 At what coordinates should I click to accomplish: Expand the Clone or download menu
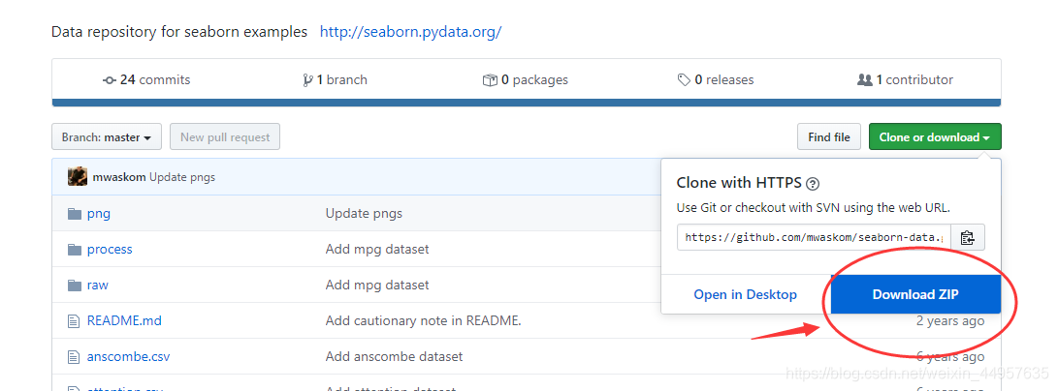coord(934,137)
